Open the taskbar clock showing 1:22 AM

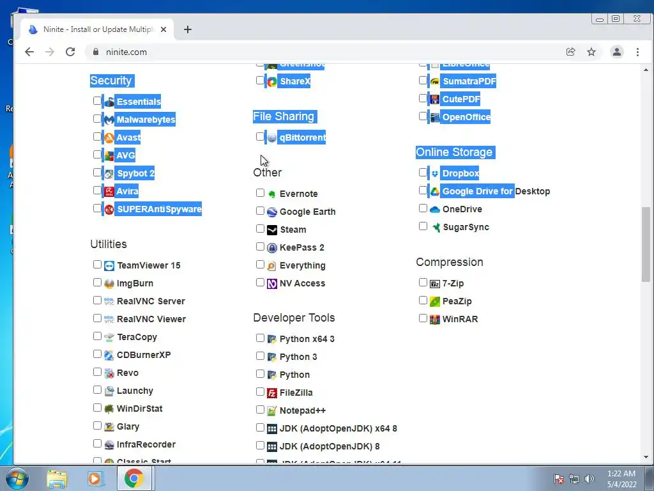coord(621,479)
